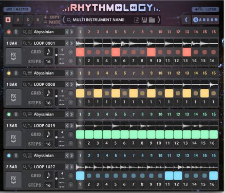This screenshot has height=193, width=225.
Task: Open the list icon beside the blue Abyssinian track
Action: 30,156
